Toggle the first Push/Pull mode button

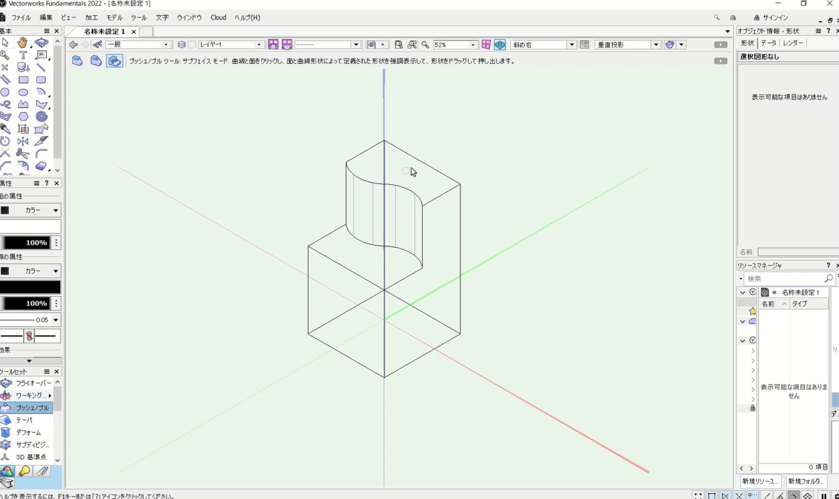coord(78,61)
